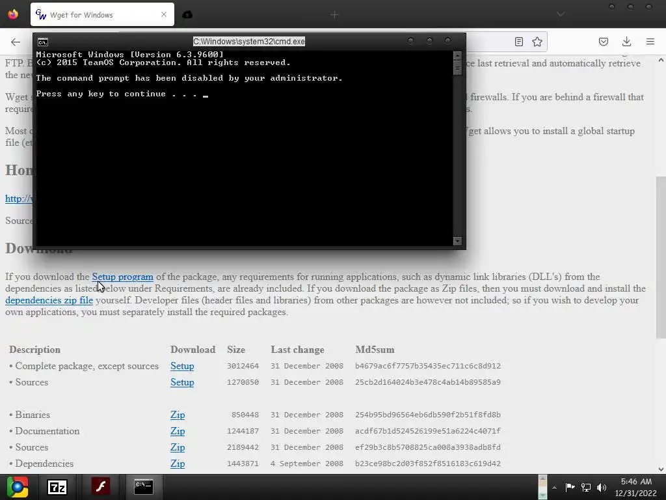Click size value 3012464
This screenshot has height=500, width=666.
[x=243, y=366]
